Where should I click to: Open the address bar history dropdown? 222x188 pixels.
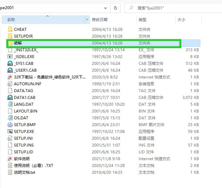pos(105,8)
